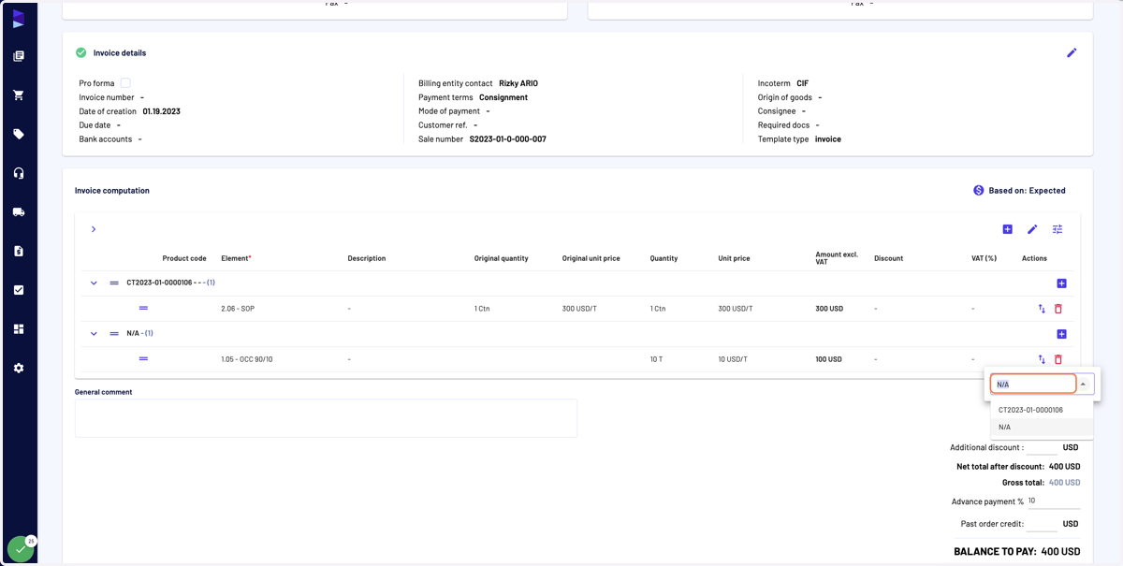Collapse the CT2023-01-0000106 group
Image resolution: width=1123 pixels, height=566 pixels.
[x=94, y=283]
